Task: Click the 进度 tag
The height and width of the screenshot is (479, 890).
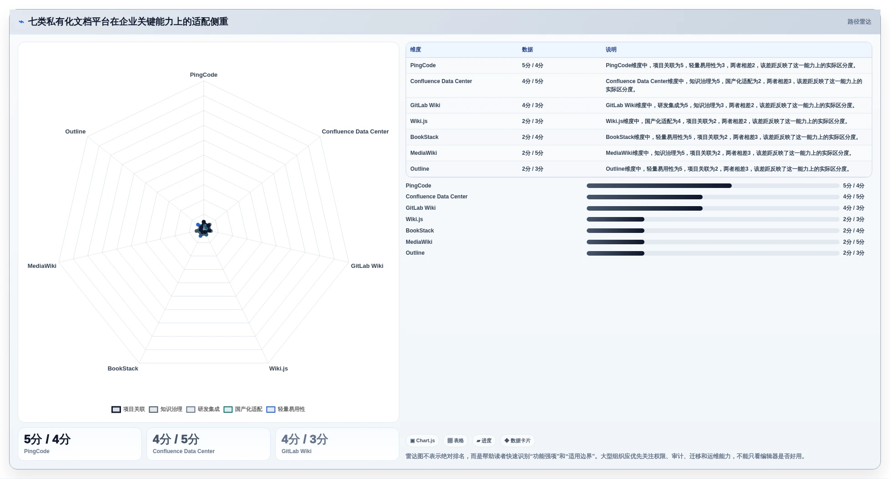Action: click(x=484, y=440)
